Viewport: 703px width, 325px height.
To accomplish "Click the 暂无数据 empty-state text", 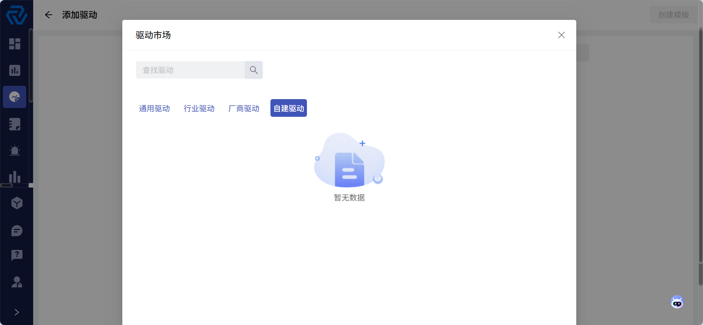I will 349,198.
